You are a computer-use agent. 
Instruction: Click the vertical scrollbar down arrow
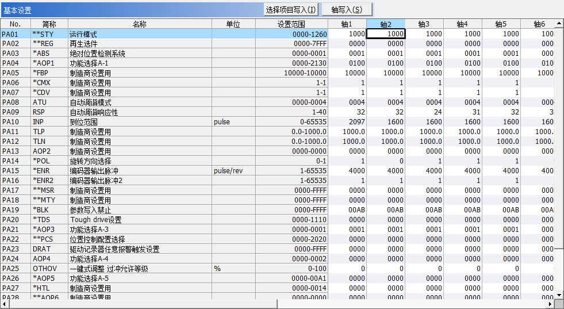coord(558,294)
